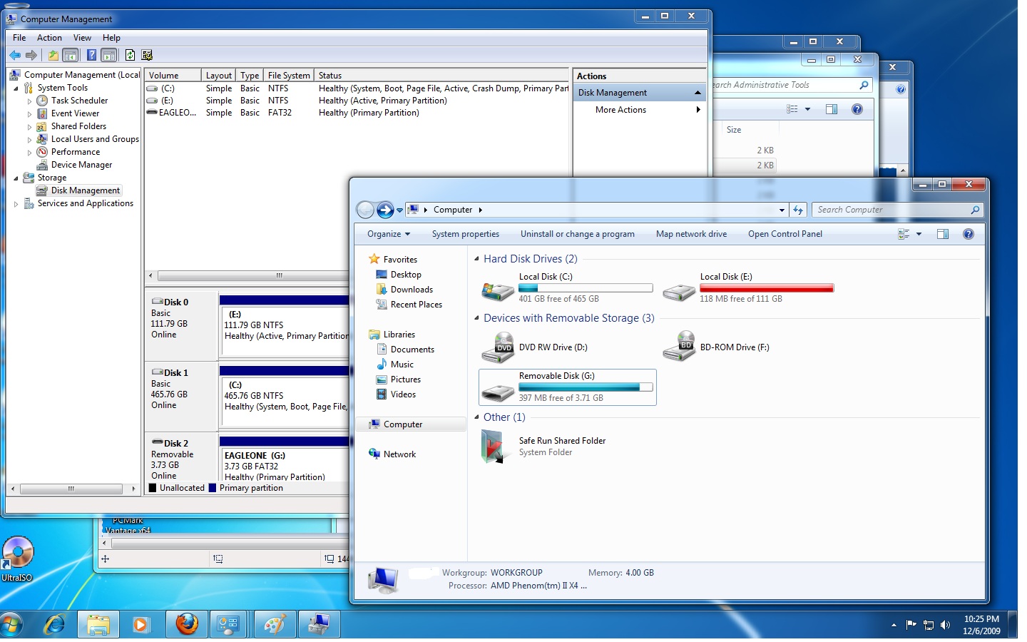Click the Explorer back navigation arrow
Viewport: 1027px width, 642px height.
pos(365,210)
